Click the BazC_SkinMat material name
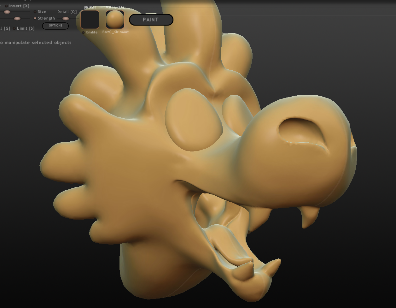Screen dimensions: 396x308 pyautogui.click(x=115, y=32)
